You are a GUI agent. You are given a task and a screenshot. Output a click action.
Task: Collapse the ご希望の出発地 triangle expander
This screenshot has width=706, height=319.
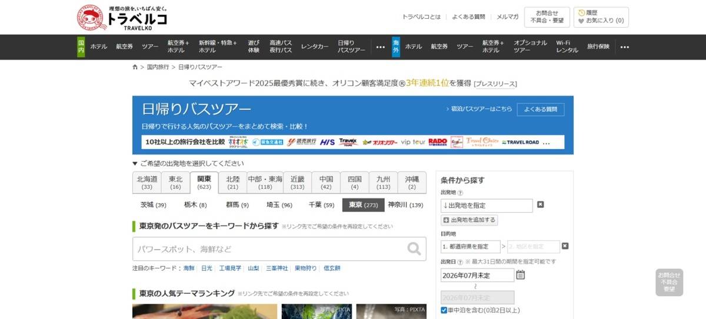tap(135, 163)
